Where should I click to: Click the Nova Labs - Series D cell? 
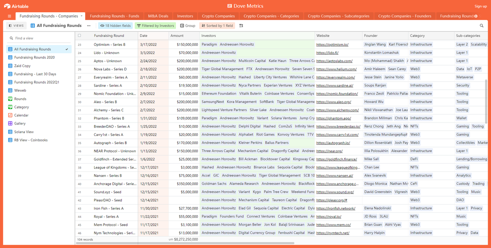(110, 69)
